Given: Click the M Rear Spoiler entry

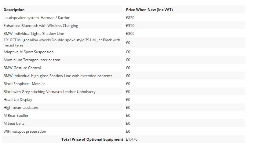Looking at the screenshot, I should (16, 116).
